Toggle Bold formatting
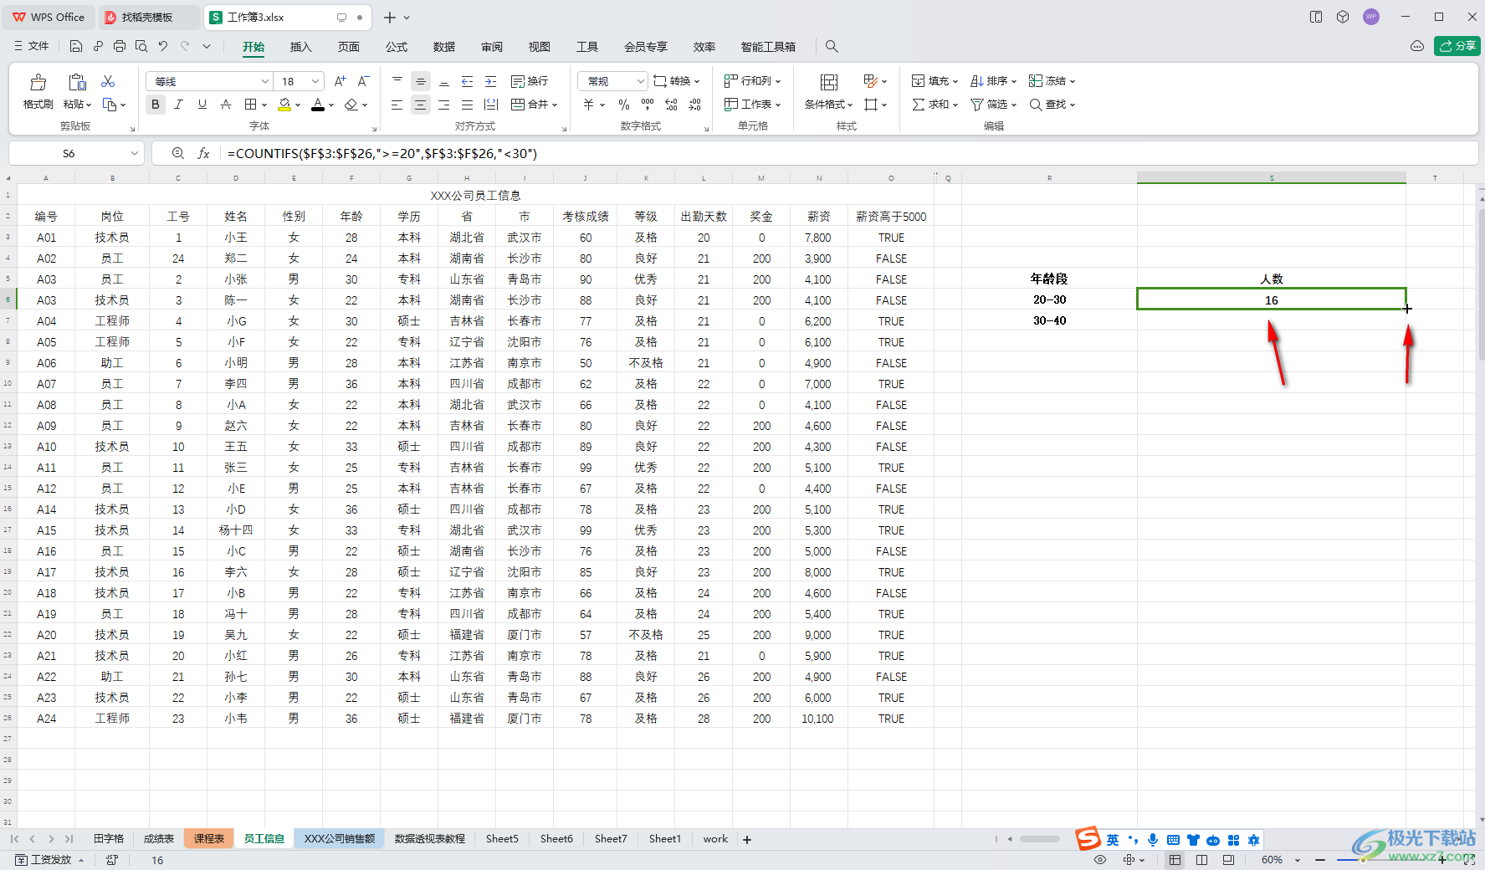 pos(156,105)
